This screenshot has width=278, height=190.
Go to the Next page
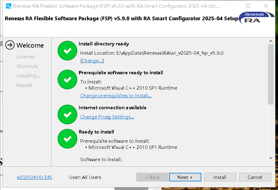(185, 177)
